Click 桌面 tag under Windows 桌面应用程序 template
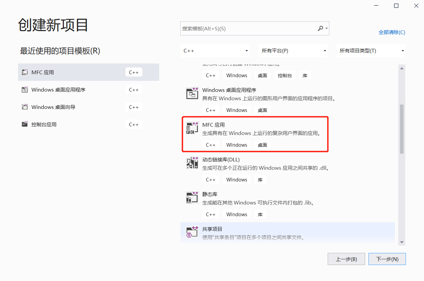Image resolution: width=424 pixels, height=281 pixels. [x=262, y=110]
